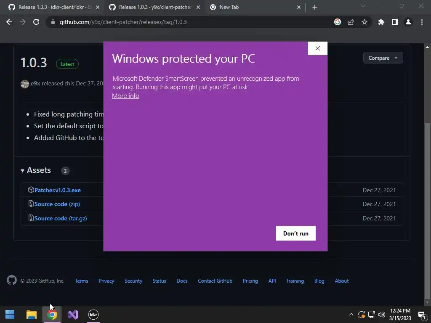Click the More info link
Screen dimensions: 431x323
tap(125, 96)
